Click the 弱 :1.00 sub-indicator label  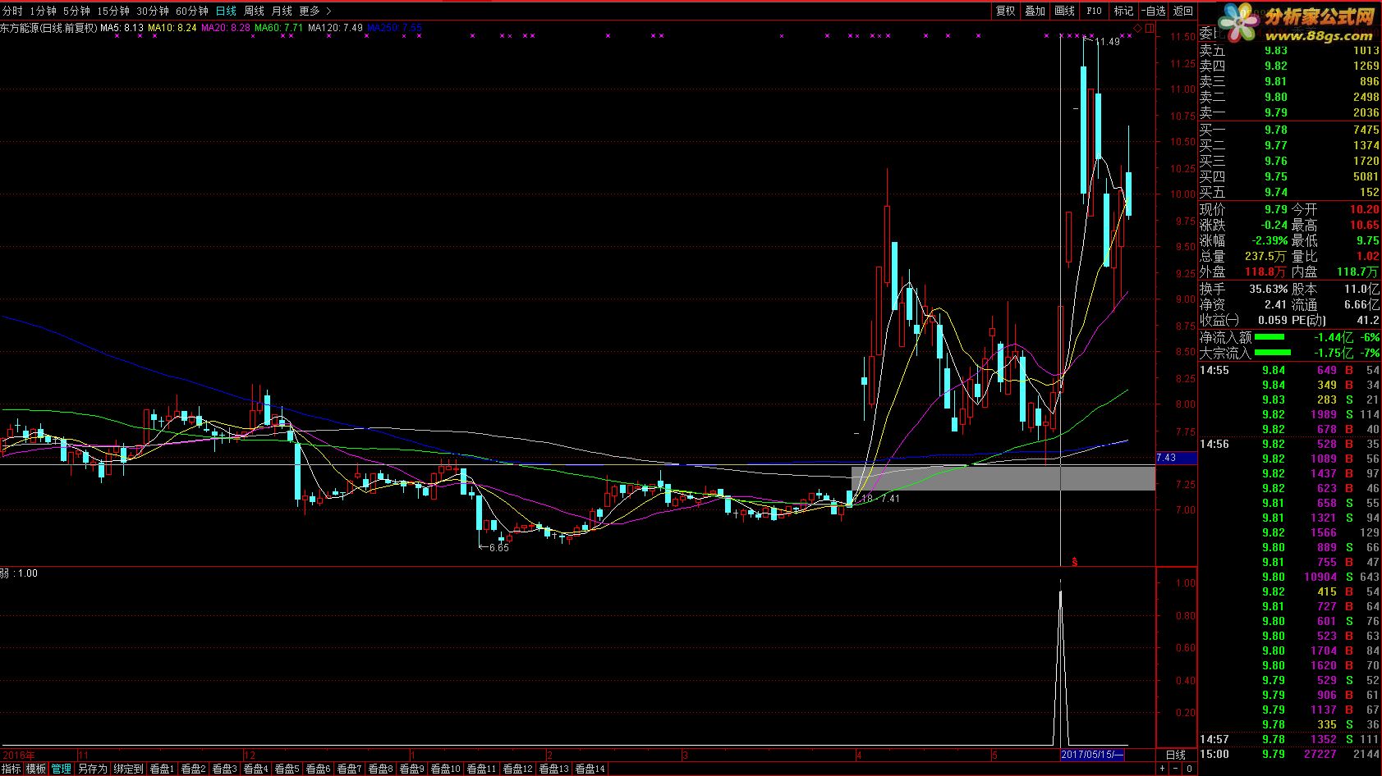[x=19, y=573]
